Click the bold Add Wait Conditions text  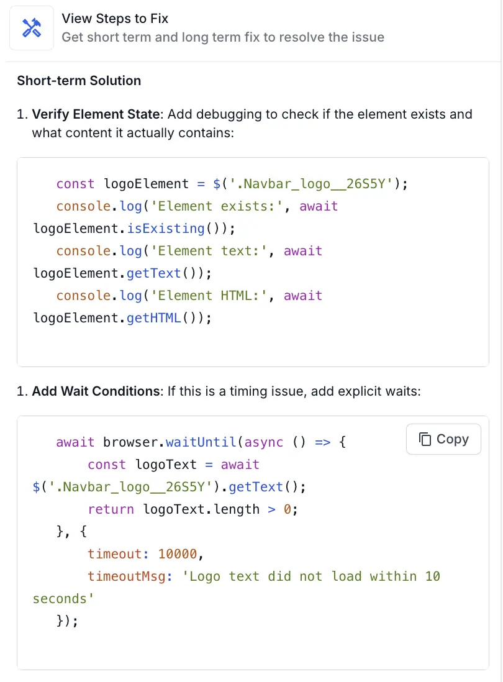(x=96, y=391)
